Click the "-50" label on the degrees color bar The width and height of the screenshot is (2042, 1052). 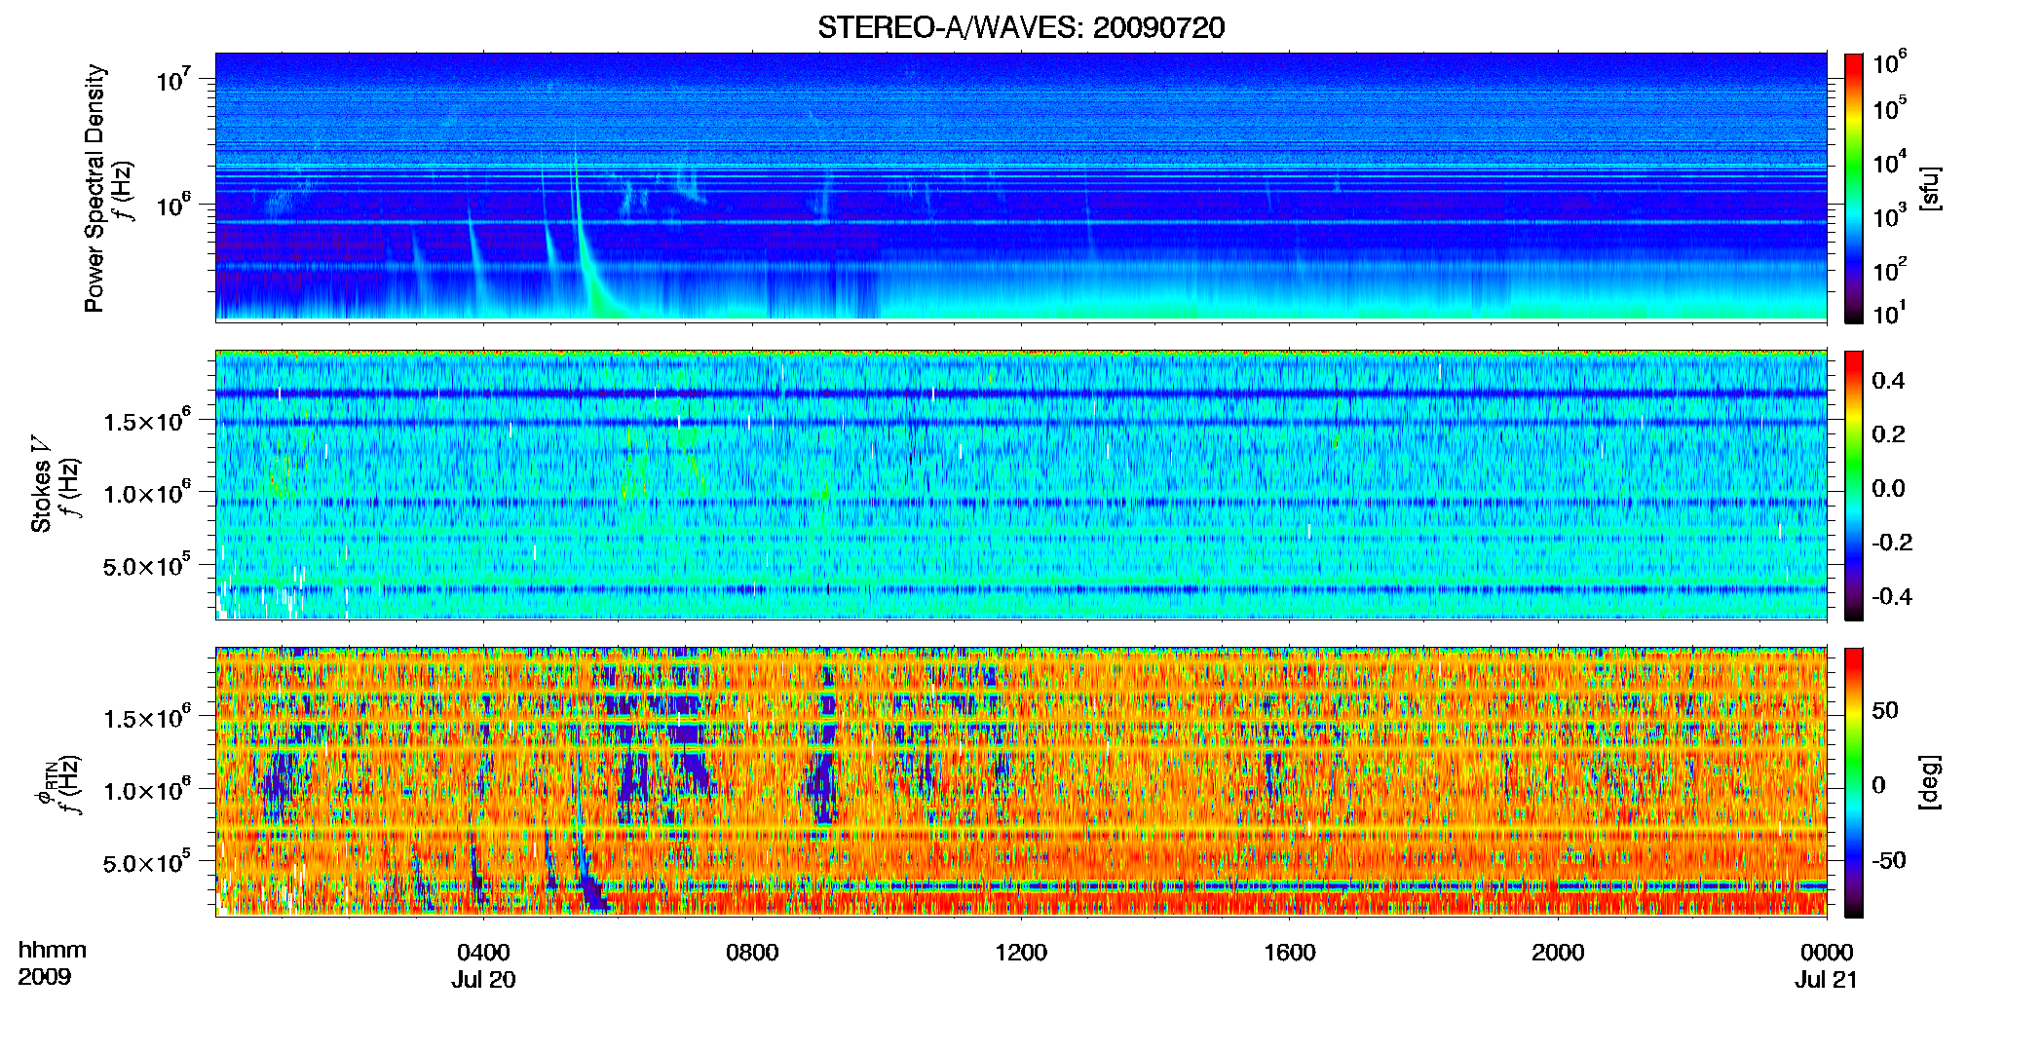[1889, 860]
